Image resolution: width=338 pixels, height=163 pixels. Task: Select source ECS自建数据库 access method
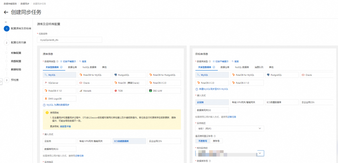pyautogui.click(x=129, y=141)
